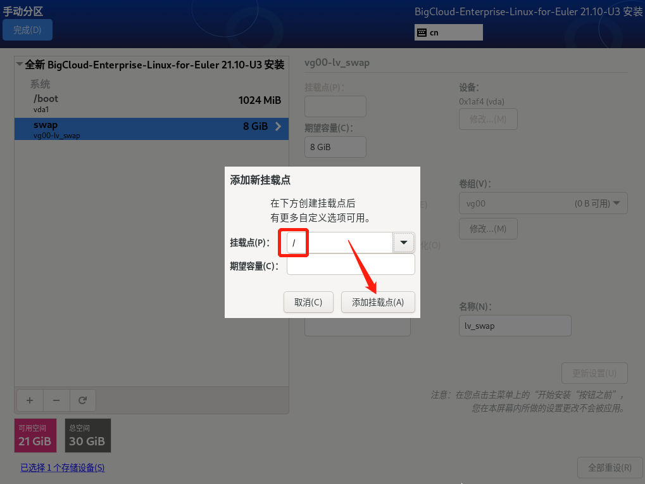Click the vg00-lv_swap heading text

point(337,63)
